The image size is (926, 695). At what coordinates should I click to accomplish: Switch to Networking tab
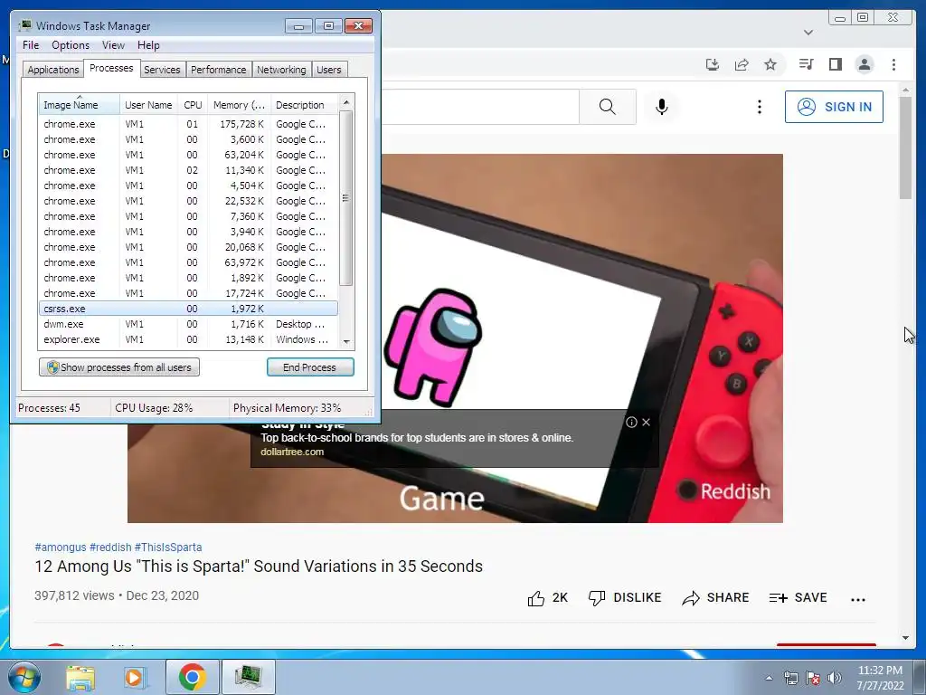pos(281,70)
